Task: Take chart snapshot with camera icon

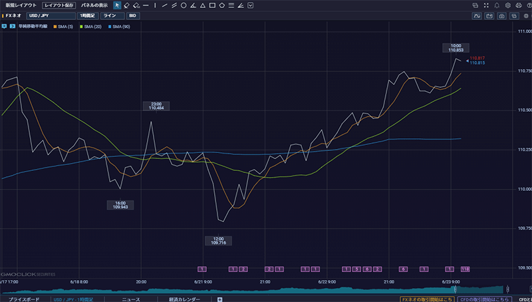Action: [x=501, y=15]
